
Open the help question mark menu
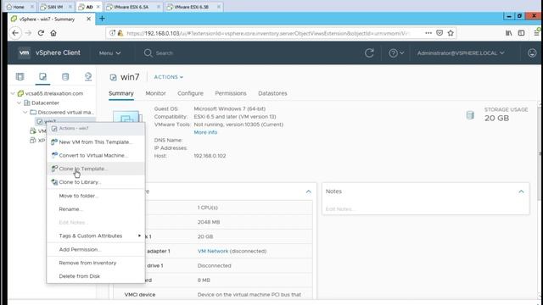[x=396, y=53]
